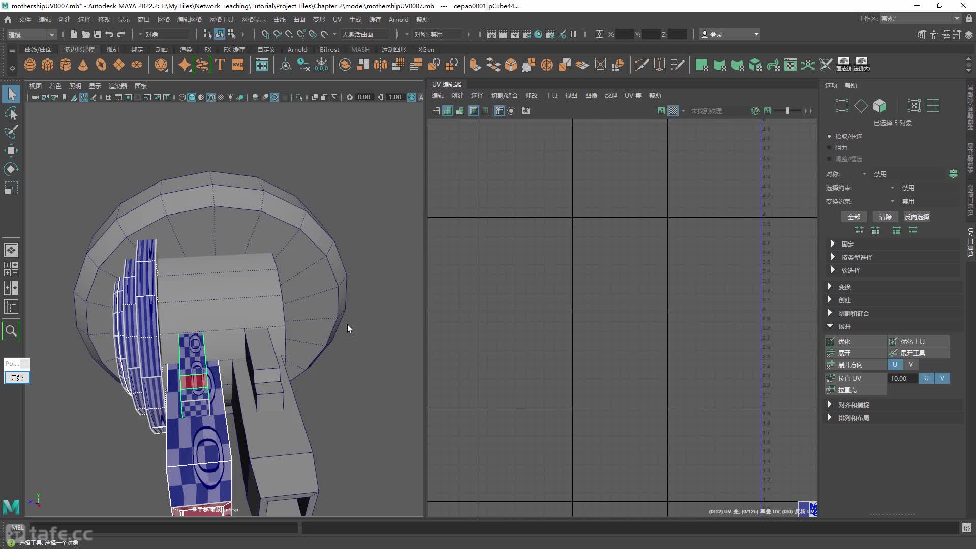Click the 反向选择 button
This screenshot has width=976, height=549.
point(917,217)
